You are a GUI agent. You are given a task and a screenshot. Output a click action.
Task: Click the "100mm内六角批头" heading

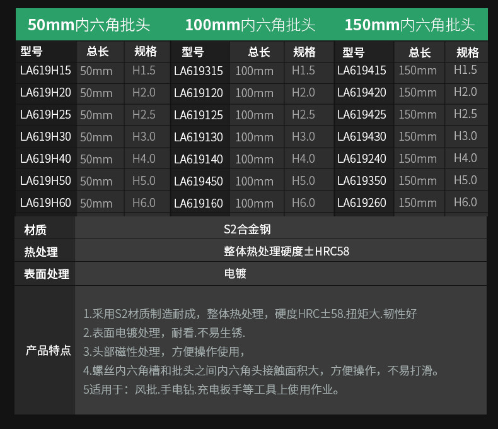coord(250,25)
